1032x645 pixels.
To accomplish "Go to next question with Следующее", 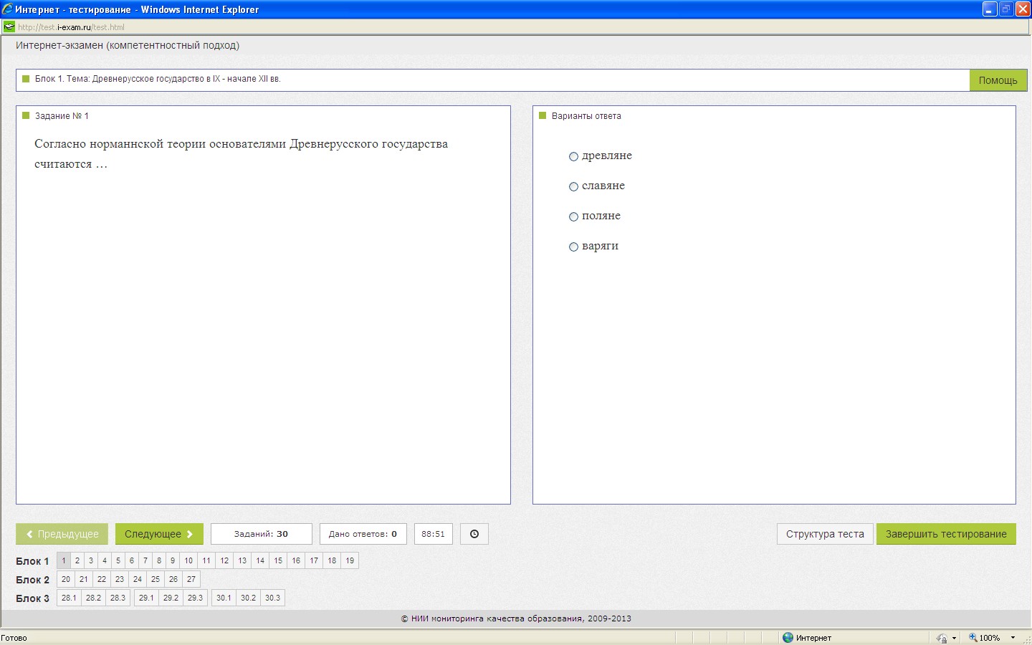I will (x=159, y=534).
